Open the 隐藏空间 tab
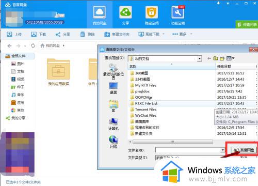 tap(152, 15)
